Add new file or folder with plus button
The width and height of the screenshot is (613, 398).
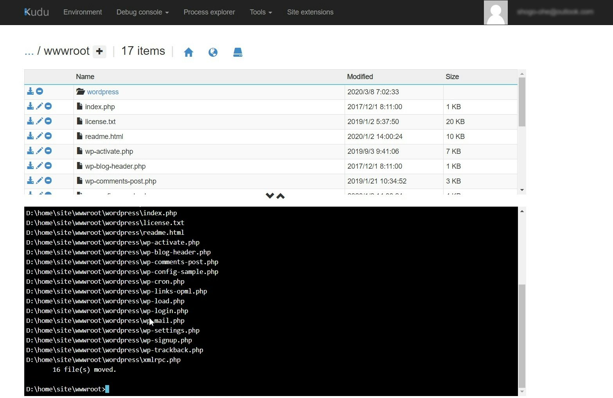click(99, 51)
